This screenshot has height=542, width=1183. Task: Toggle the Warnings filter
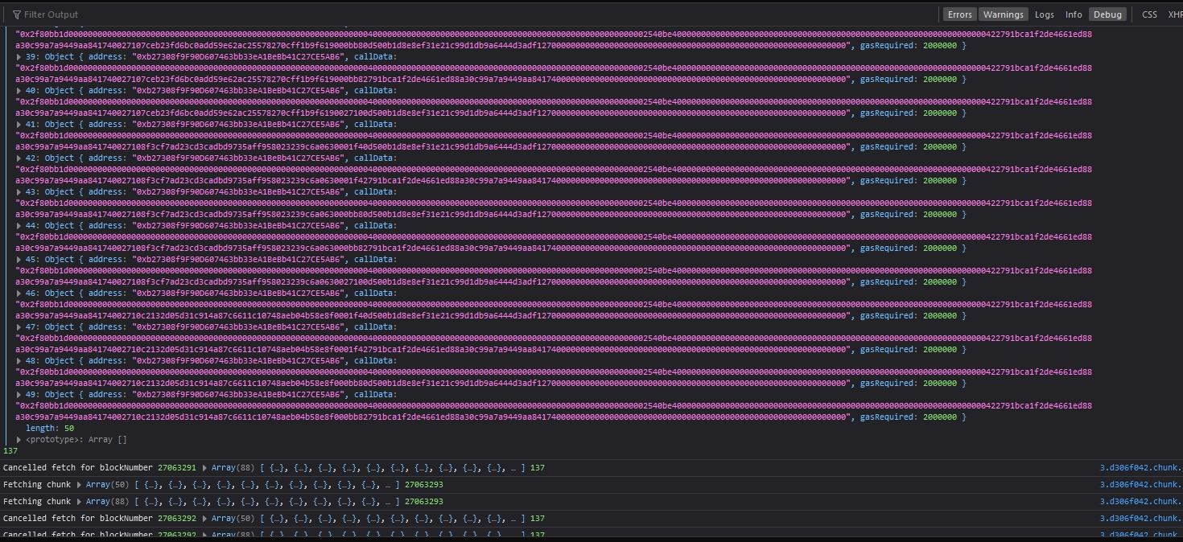pyautogui.click(x=1004, y=14)
